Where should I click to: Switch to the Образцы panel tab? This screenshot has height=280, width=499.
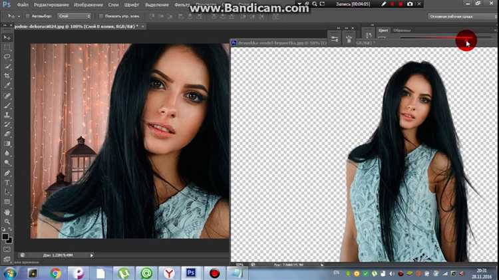[x=402, y=30]
